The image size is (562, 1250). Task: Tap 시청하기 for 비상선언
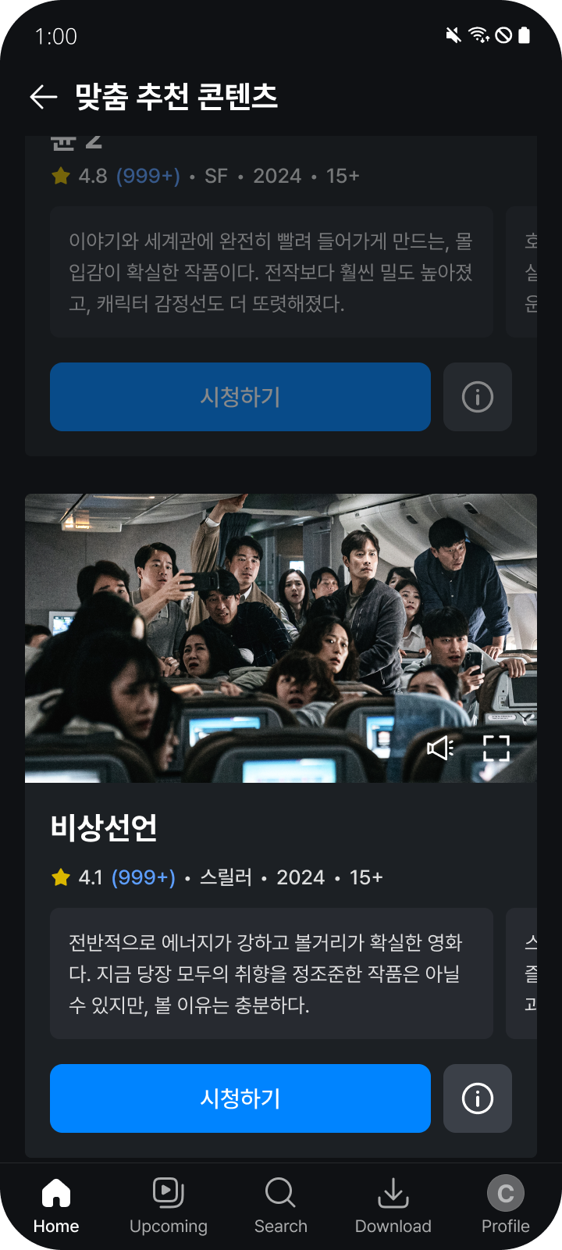[x=240, y=1098]
